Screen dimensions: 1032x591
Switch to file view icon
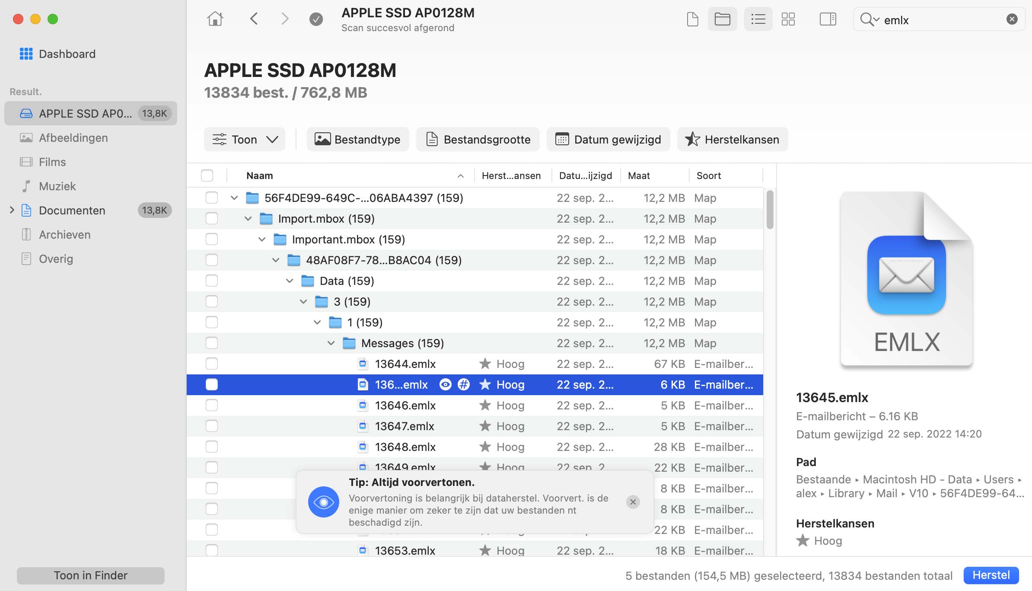tap(692, 19)
